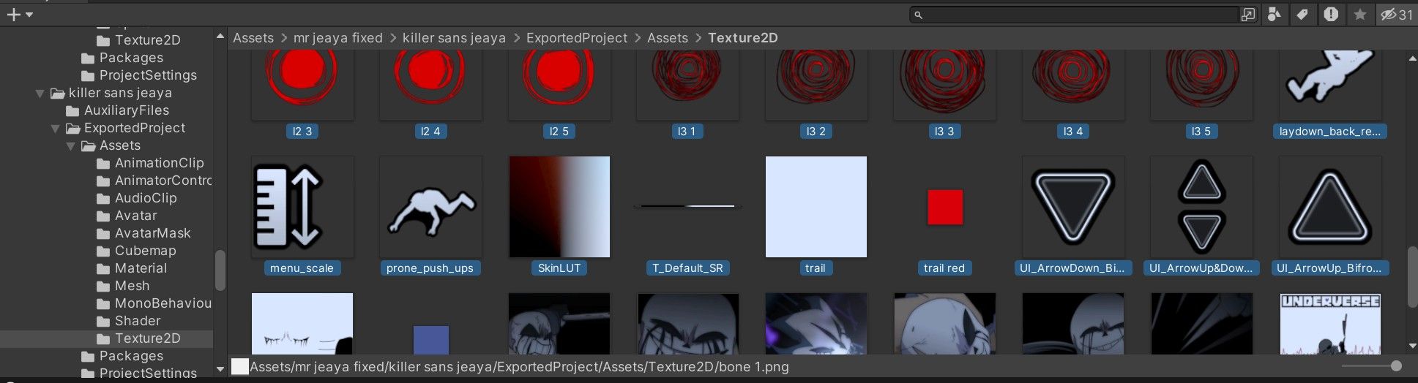This screenshot has width=1418, height=383.
Task: Select the 'l3 3' scribble texture
Action: point(944,84)
